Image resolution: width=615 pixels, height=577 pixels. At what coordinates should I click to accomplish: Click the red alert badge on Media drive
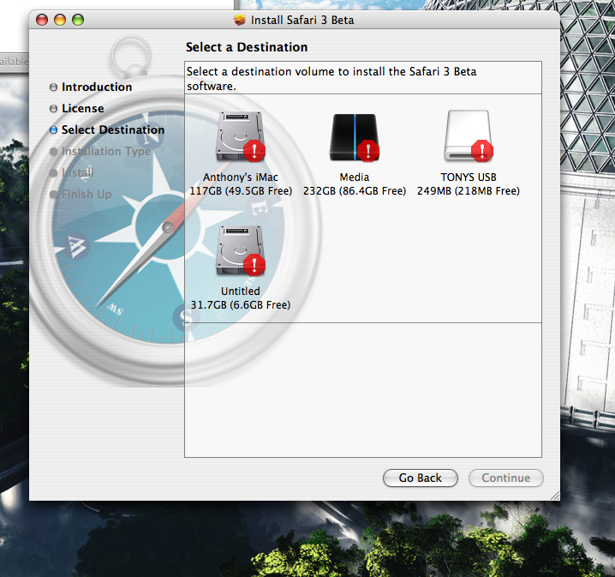(x=368, y=151)
